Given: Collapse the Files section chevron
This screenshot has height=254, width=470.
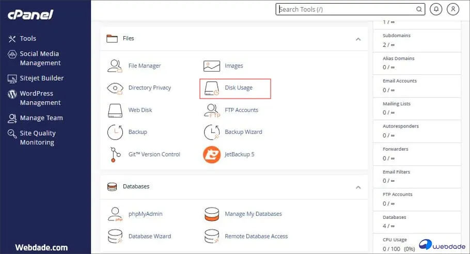Looking at the screenshot, I should [358, 39].
